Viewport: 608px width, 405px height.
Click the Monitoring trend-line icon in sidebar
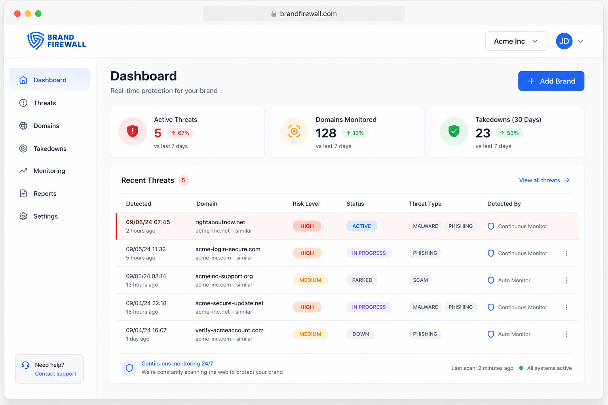pyautogui.click(x=23, y=171)
